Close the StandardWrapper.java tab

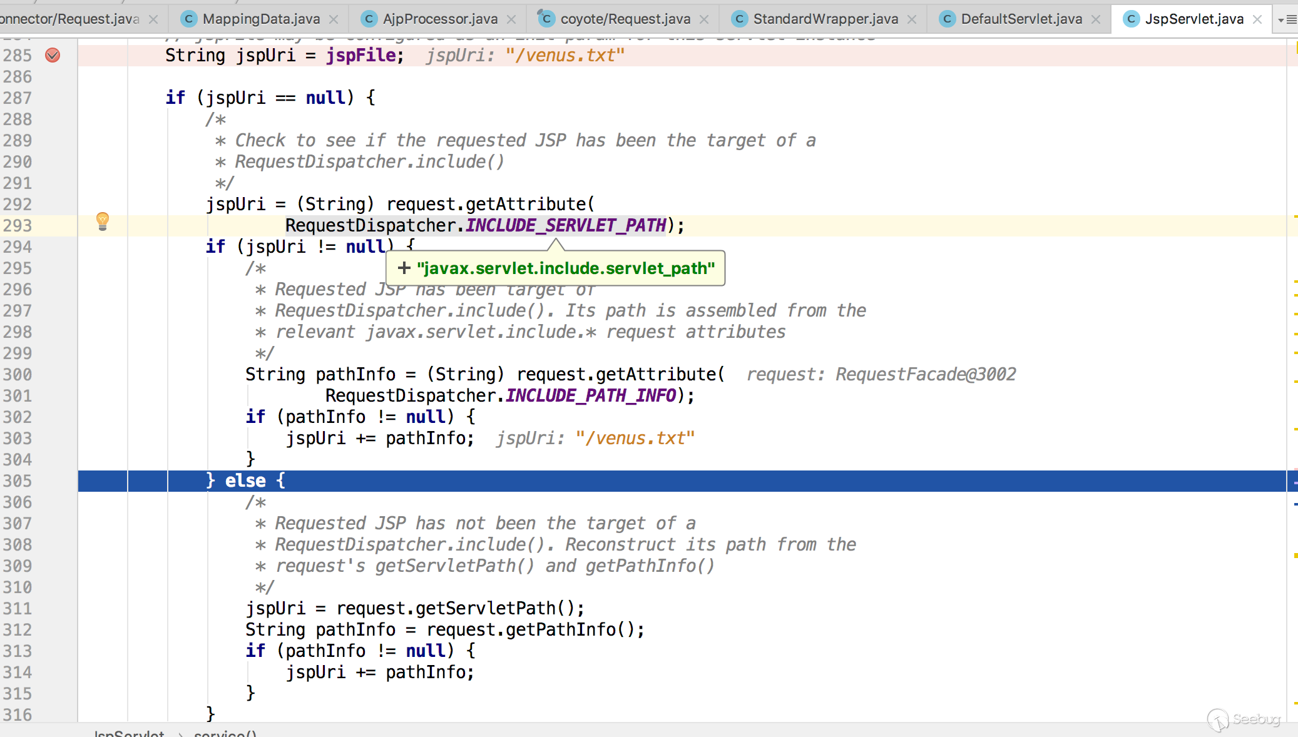[x=912, y=19]
